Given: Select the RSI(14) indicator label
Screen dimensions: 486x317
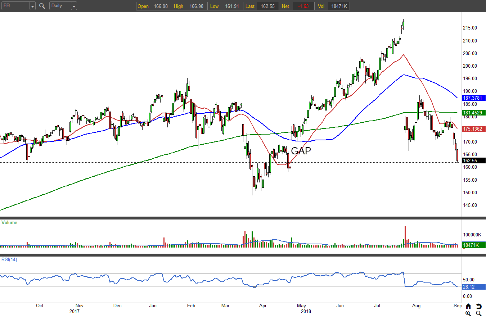Looking at the screenshot, I should tap(9, 259).
